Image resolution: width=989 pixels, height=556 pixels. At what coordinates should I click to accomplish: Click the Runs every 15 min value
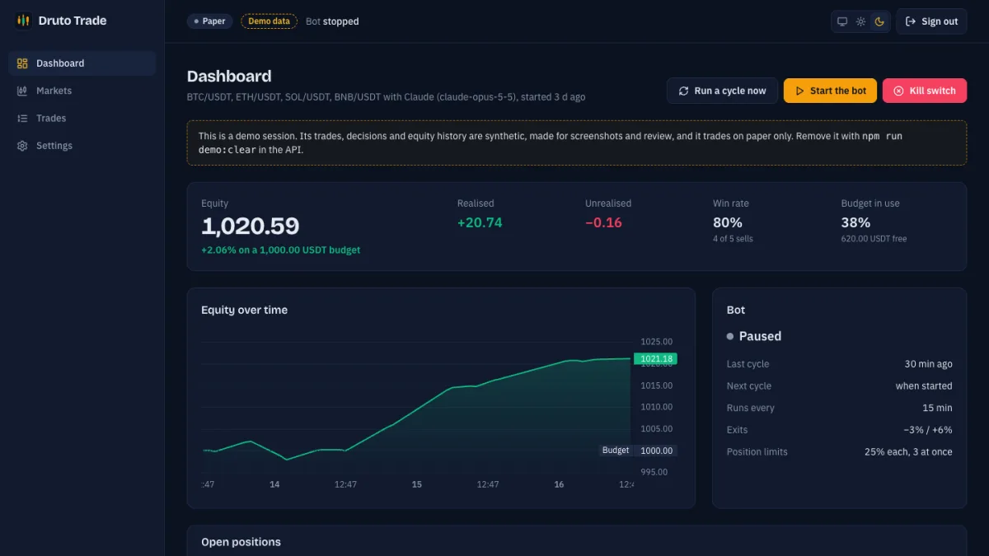click(937, 408)
